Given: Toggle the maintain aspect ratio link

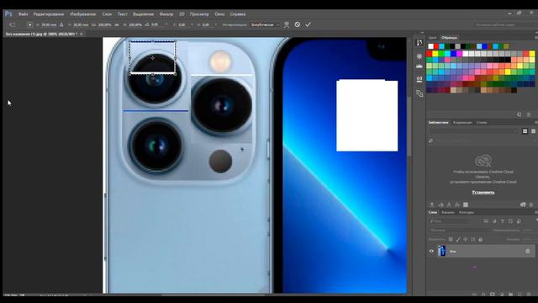Looking at the screenshot, I should click(x=117, y=24).
